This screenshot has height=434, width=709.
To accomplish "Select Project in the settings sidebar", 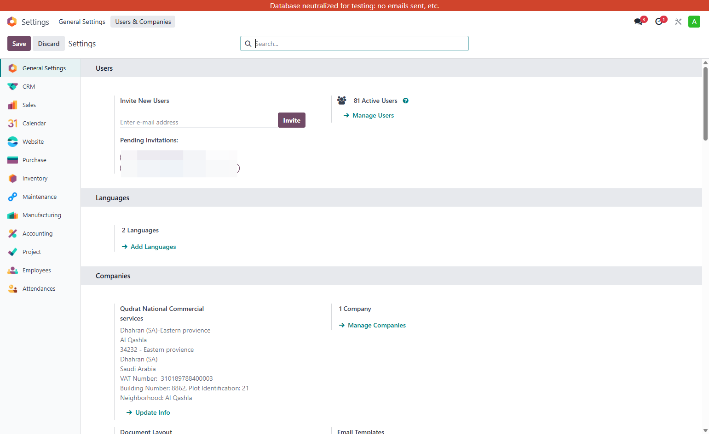I will (40, 252).
